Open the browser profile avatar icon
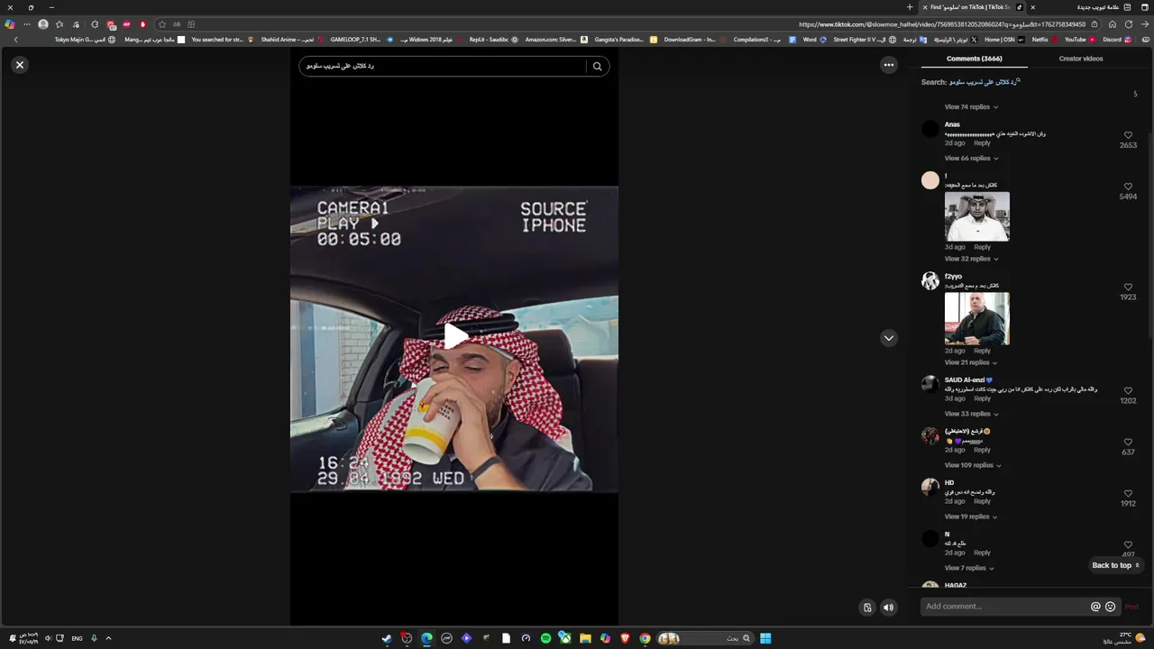1154x649 pixels. coord(42,24)
